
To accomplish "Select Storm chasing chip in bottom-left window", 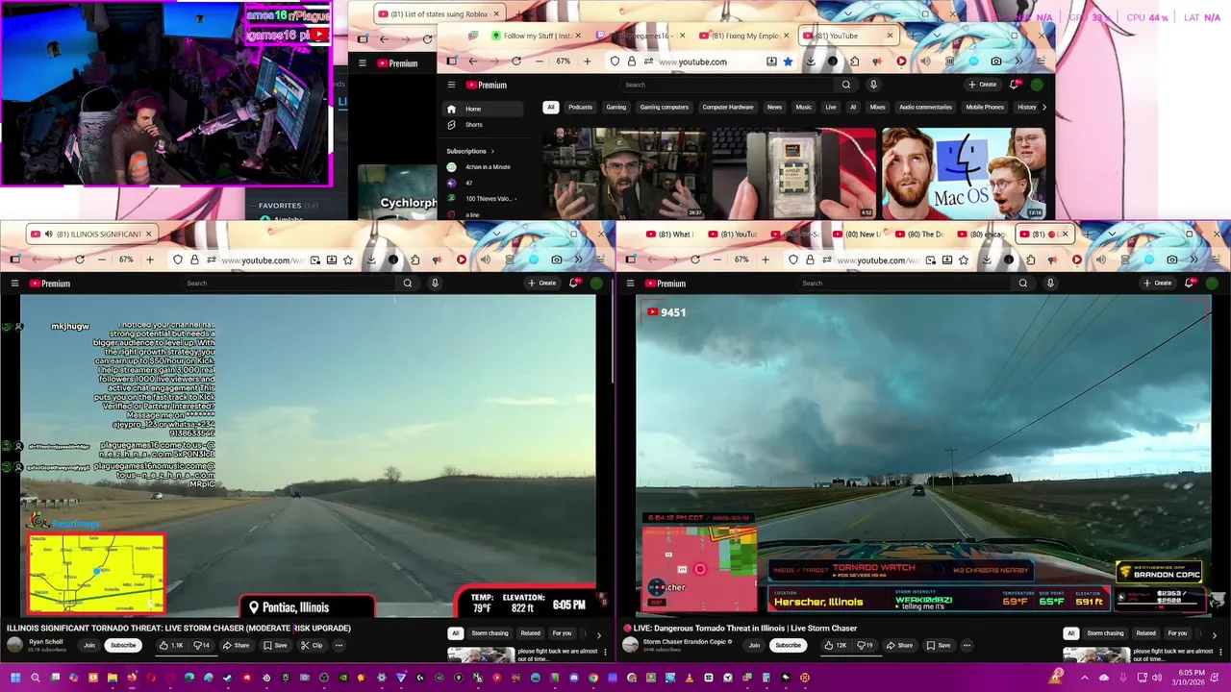I will (x=489, y=633).
